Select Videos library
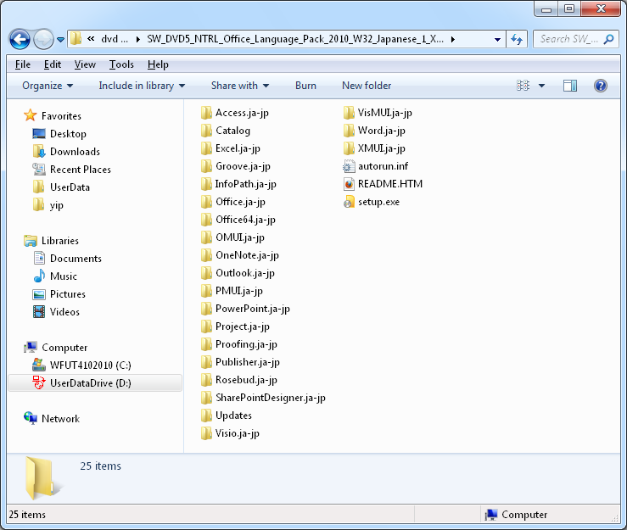The image size is (627, 530). pyautogui.click(x=56, y=312)
